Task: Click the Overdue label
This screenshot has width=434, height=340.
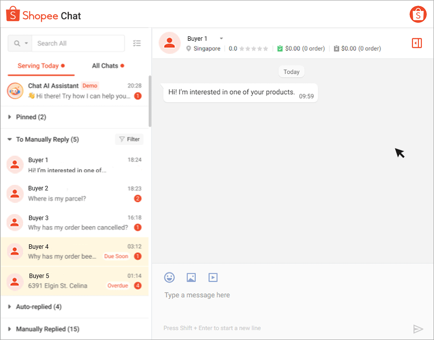Action: click(x=118, y=286)
